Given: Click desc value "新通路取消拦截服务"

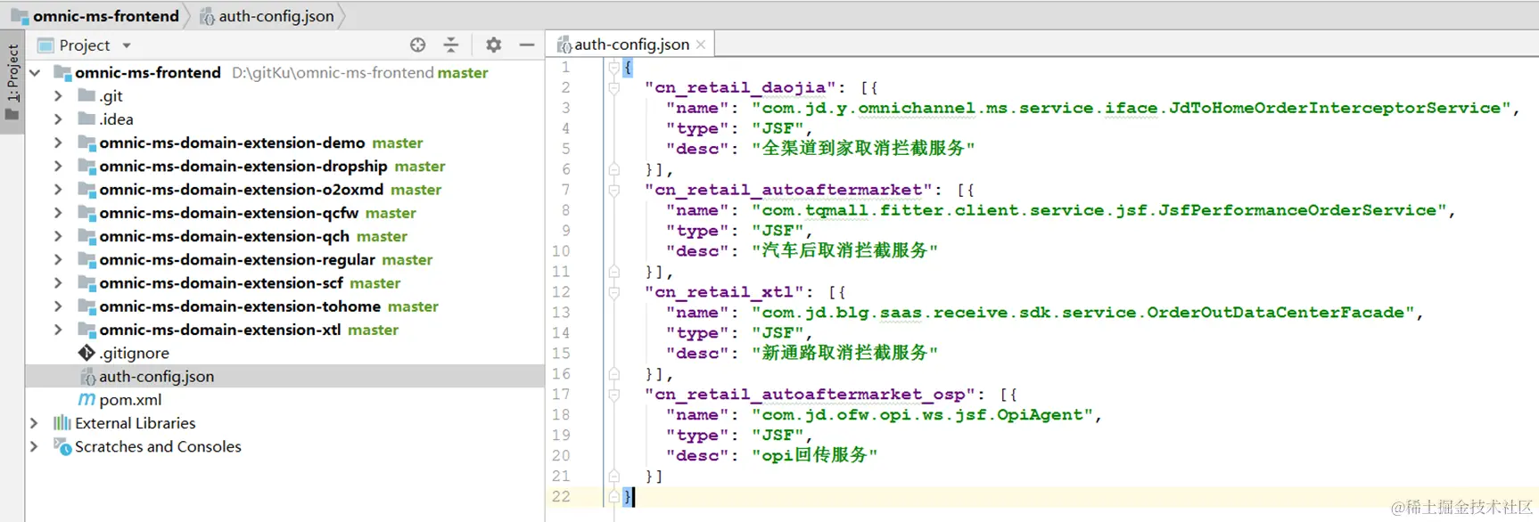Looking at the screenshot, I should [844, 354].
